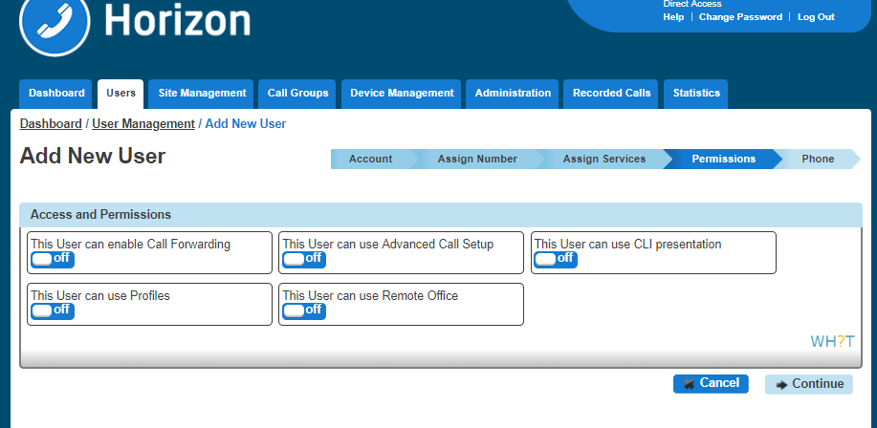Click the Cancel button
Viewport: 877px width, 428px height.
click(x=711, y=383)
